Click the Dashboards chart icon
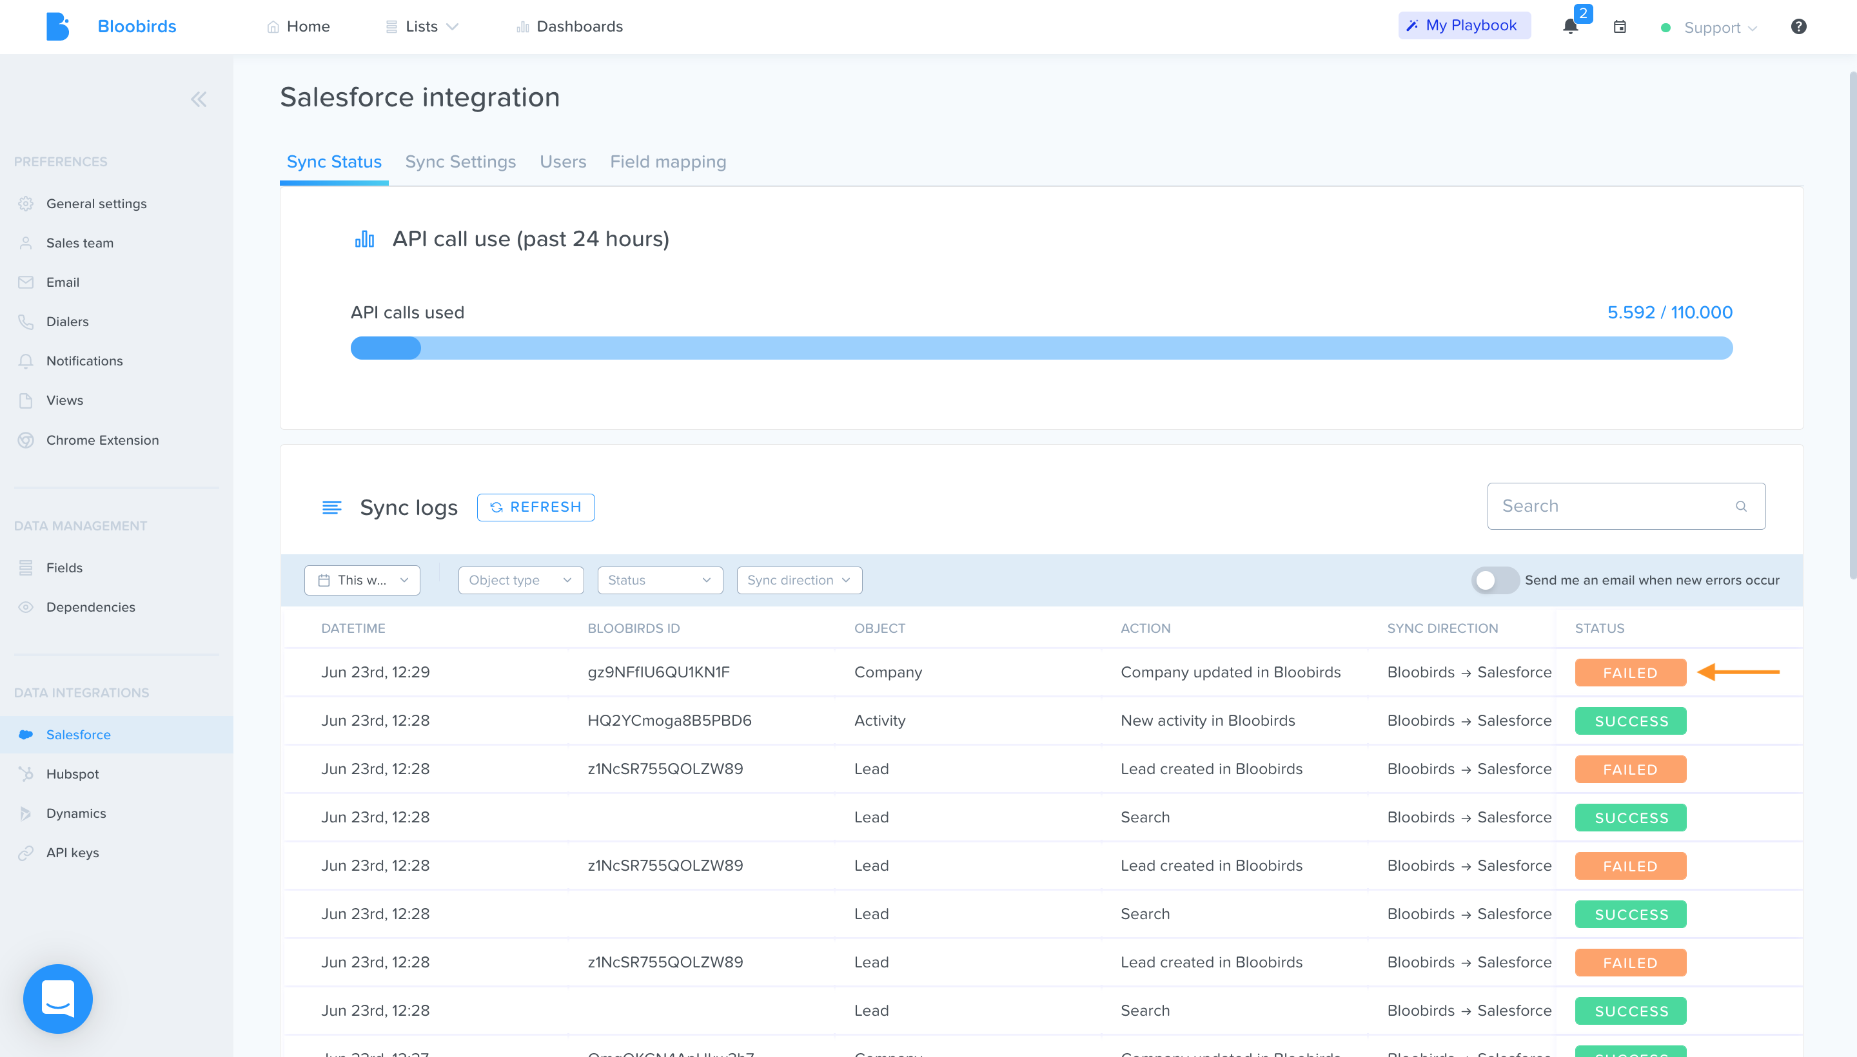The image size is (1857, 1057). tap(523, 27)
